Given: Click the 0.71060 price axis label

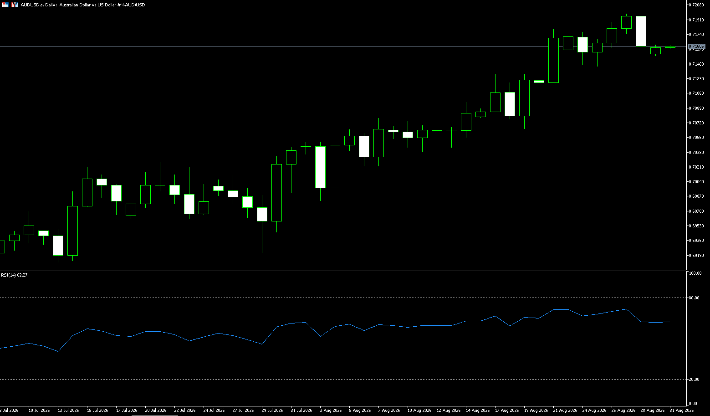Looking at the screenshot, I should [697, 93].
